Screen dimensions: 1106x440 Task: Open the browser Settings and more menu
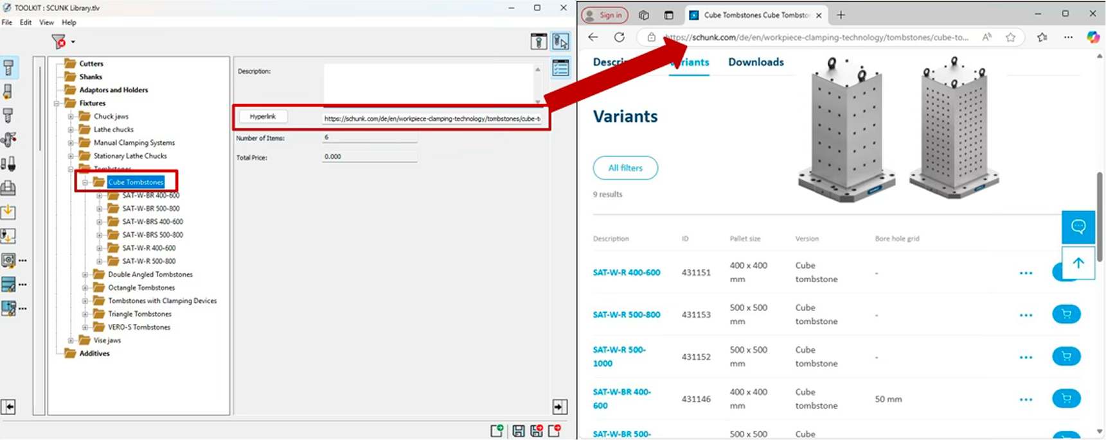click(1068, 37)
